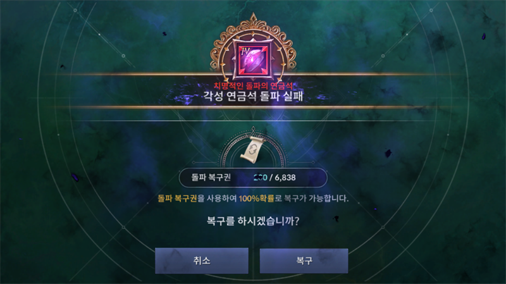Click the 복구를 하시겠습니까? prompt
The width and height of the screenshot is (506, 284).
[x=253, y=221]
